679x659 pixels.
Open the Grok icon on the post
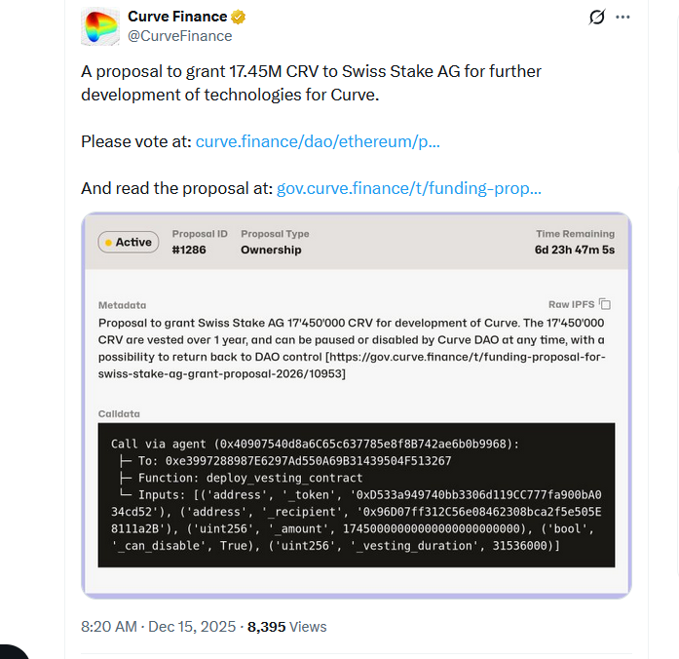click(x=597, y=18)
